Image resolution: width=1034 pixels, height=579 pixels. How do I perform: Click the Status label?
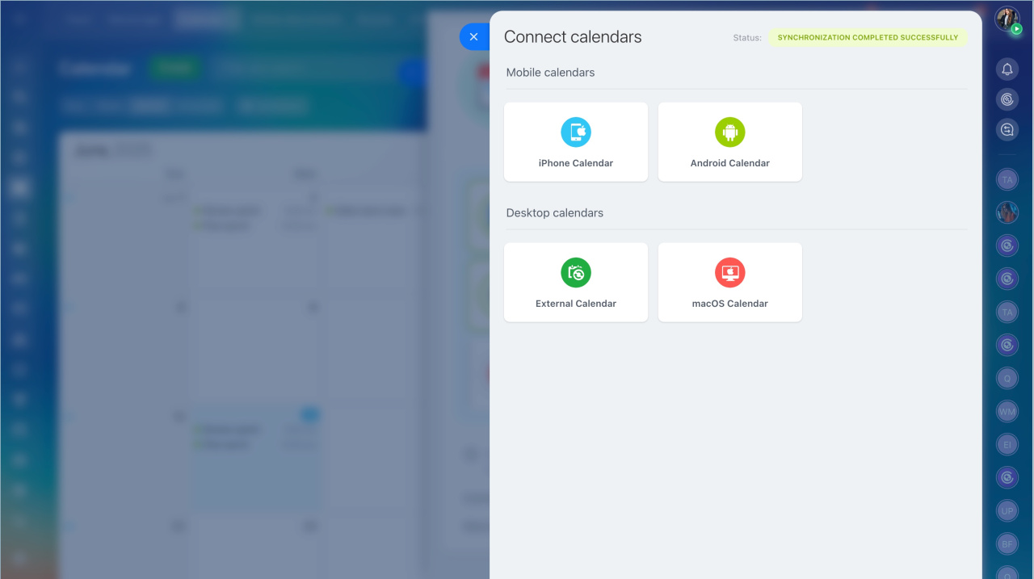pyautogui.click(x=747, y=38)
